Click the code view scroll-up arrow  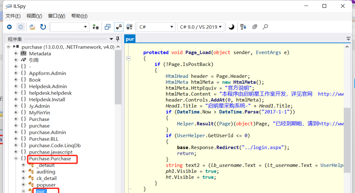(347, 47)
